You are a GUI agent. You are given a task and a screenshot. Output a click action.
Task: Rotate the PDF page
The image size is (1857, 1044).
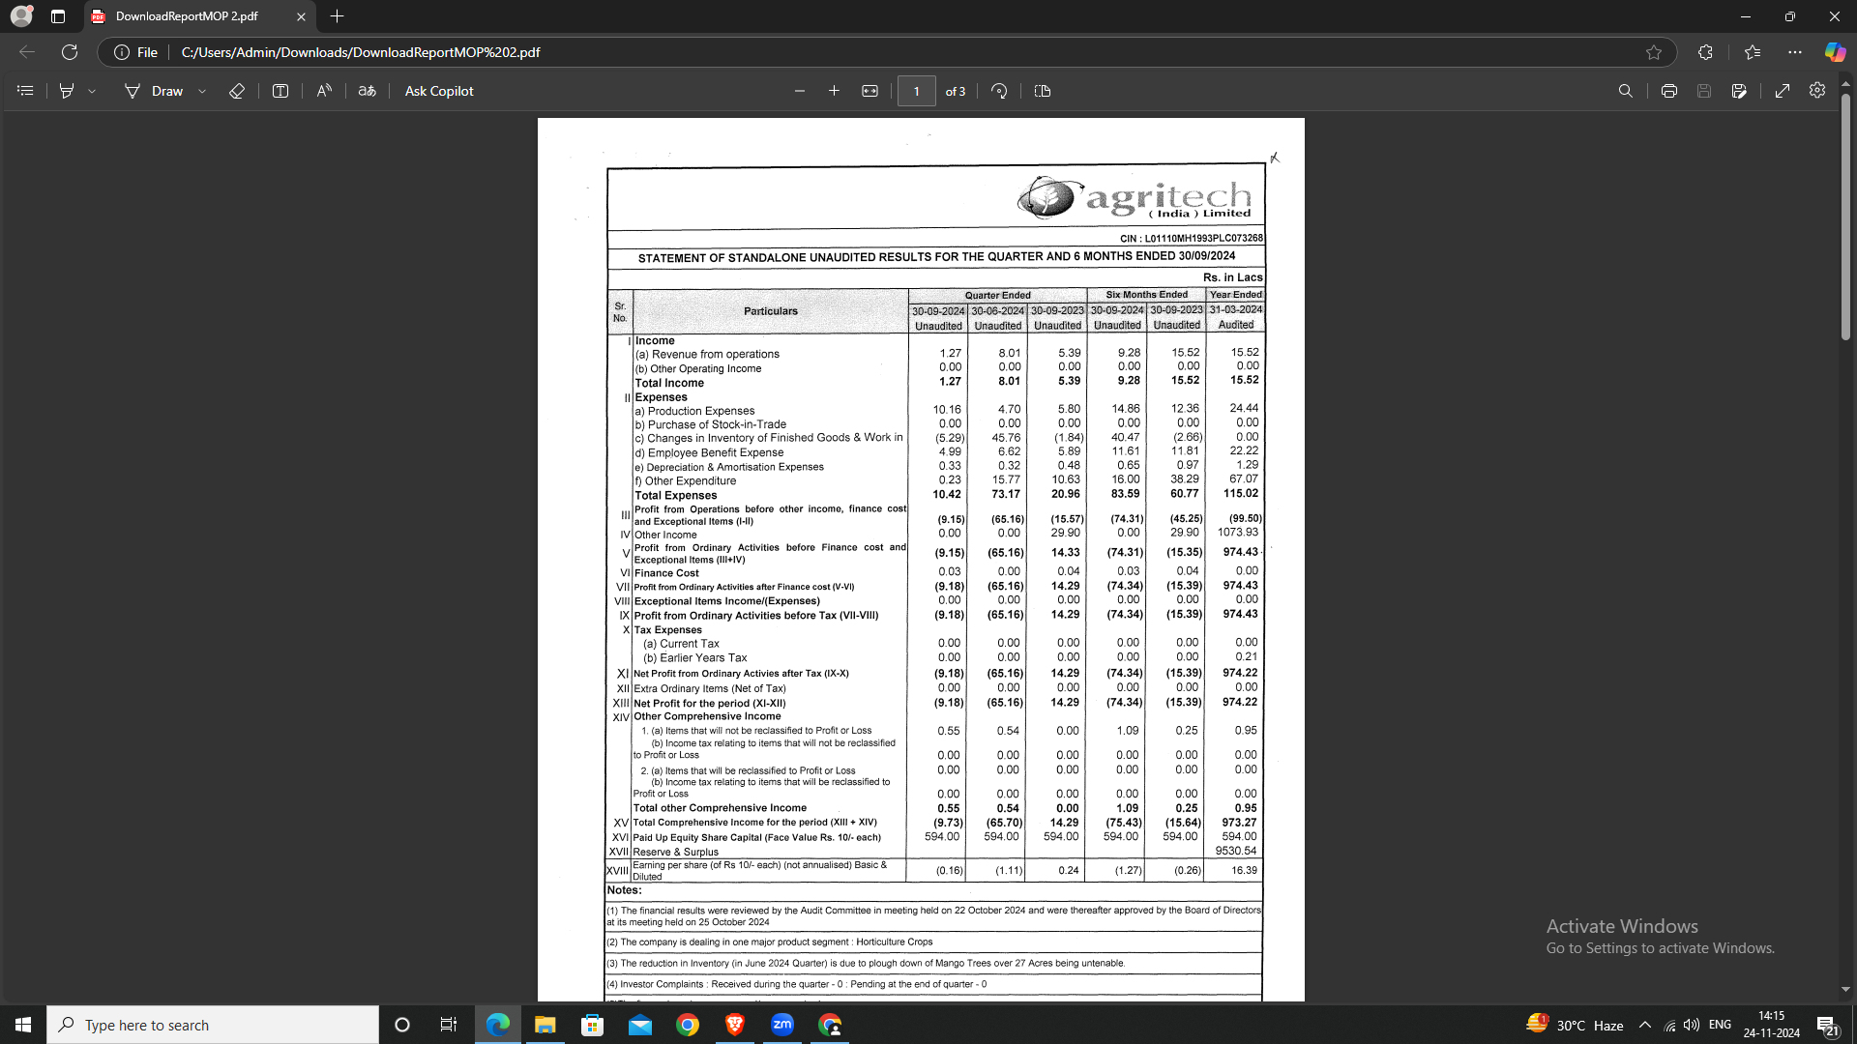point(999,91)
